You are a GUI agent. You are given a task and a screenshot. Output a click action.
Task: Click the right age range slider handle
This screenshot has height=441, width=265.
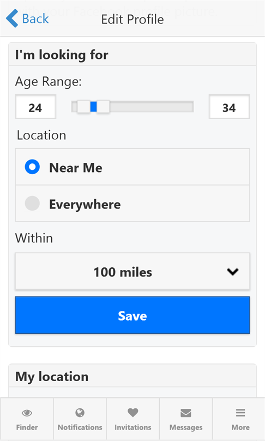103,107
